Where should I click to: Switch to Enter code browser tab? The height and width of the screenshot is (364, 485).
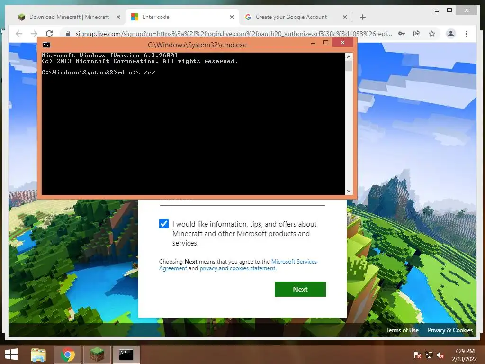[182, 17]
